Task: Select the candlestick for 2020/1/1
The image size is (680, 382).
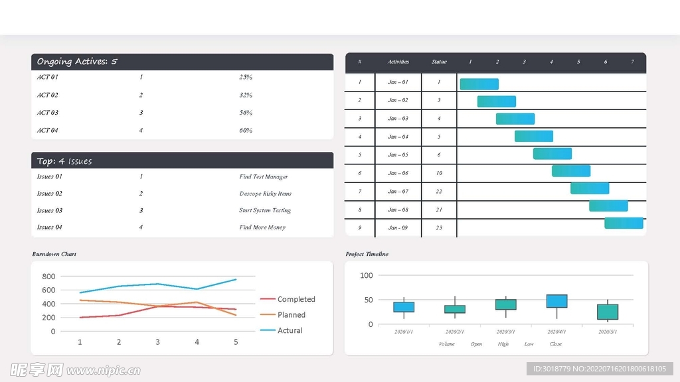Action: point(404,307)
